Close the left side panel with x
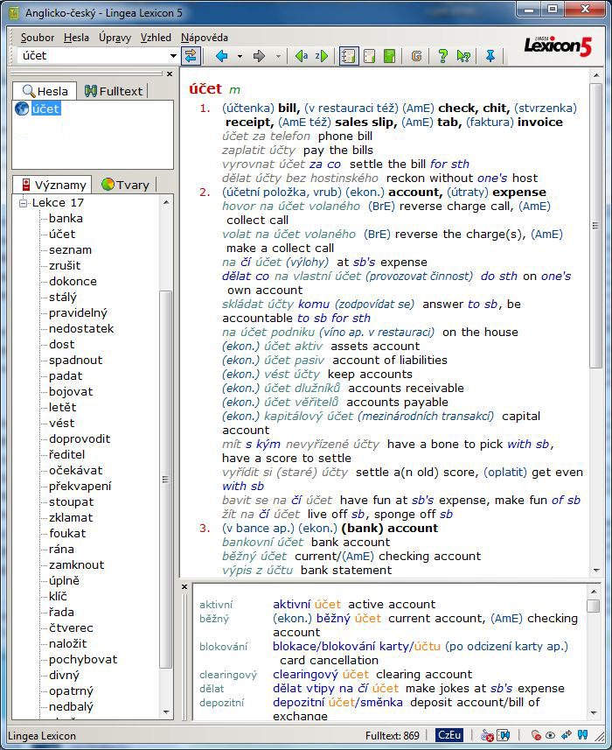The height and width of the screenshot is (750, 612). [170, 74]
